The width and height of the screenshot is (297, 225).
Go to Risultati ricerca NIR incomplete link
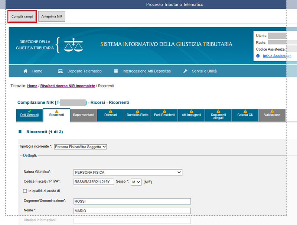click(x=68, y=86)
